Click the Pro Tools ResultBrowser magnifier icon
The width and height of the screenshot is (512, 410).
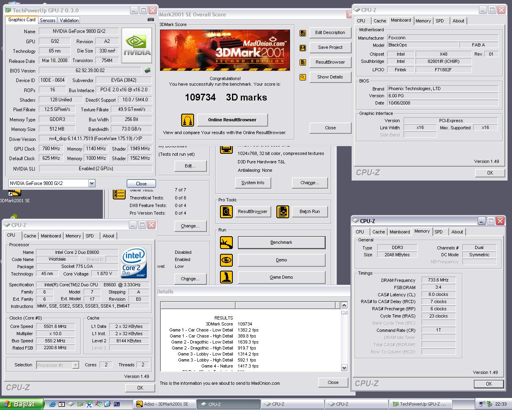226,211
